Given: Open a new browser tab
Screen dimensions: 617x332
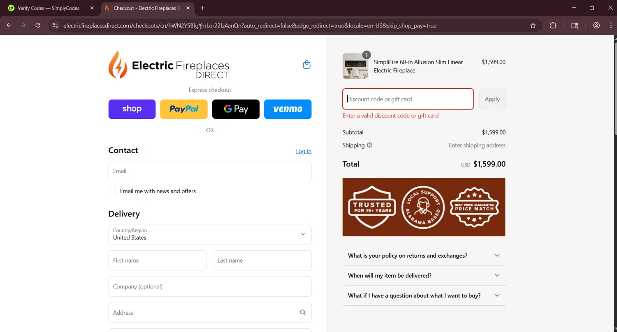Looking at the screenshot, I should coord(202,8).
